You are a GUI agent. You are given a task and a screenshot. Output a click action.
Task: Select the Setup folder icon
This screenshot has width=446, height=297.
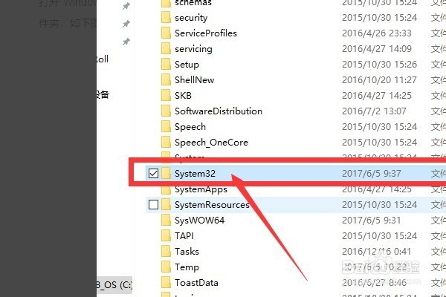tap(167, 65)
